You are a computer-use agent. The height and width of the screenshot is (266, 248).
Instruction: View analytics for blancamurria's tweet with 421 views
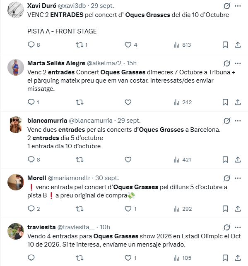[x=182, y=159]
